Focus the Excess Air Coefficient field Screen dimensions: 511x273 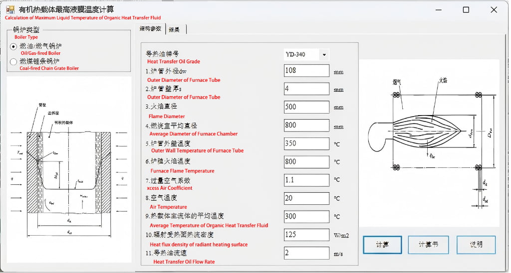tap(306, 180)
